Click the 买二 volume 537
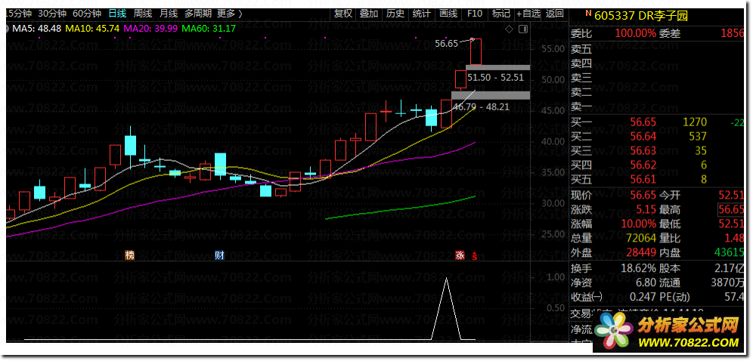The height and width of the screenshot is (361, 753). tap(698, 136)
